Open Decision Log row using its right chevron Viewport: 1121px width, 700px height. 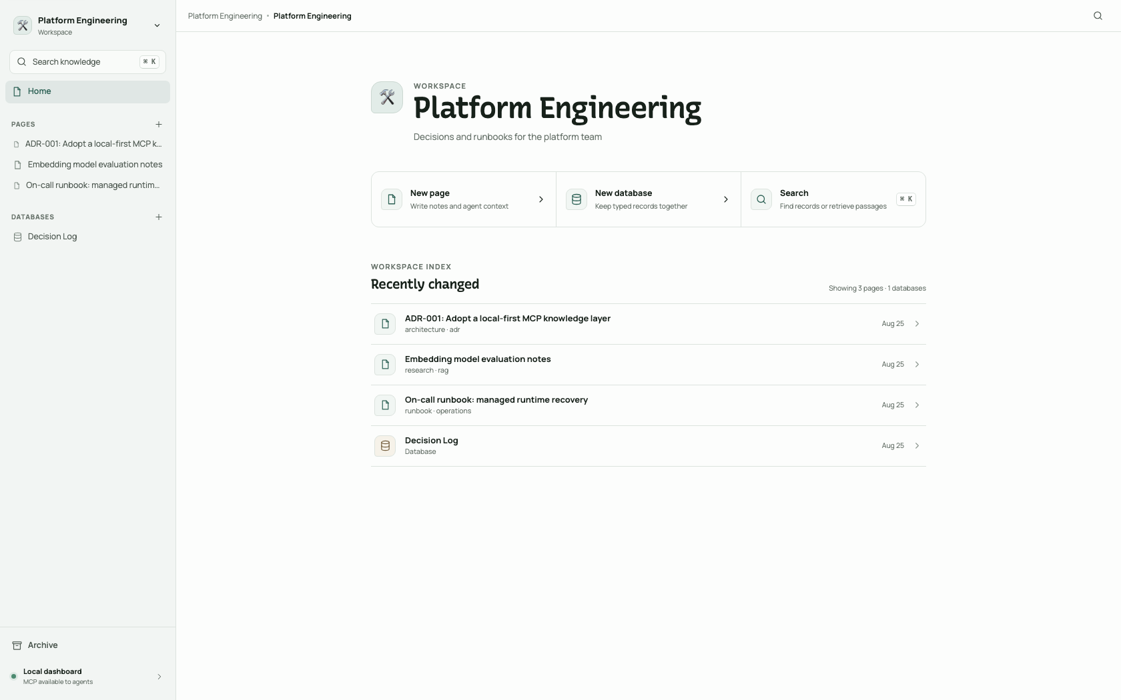click(x=917, y=446)
